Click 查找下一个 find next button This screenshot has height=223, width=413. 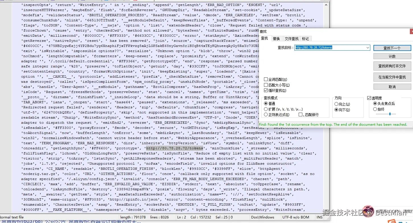[x=392, y=48]
